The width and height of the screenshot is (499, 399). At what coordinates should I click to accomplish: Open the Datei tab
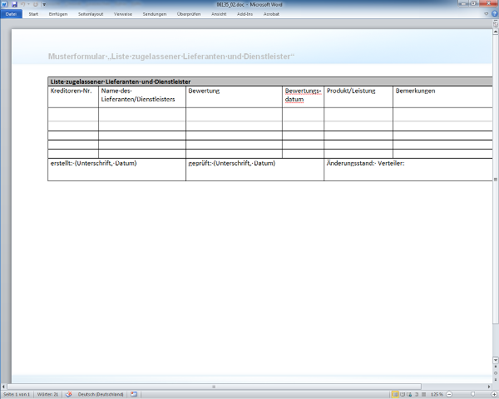point(11,14)
